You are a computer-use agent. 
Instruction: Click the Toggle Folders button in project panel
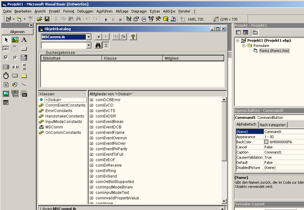pyautogui.click(x=255, y=32)
